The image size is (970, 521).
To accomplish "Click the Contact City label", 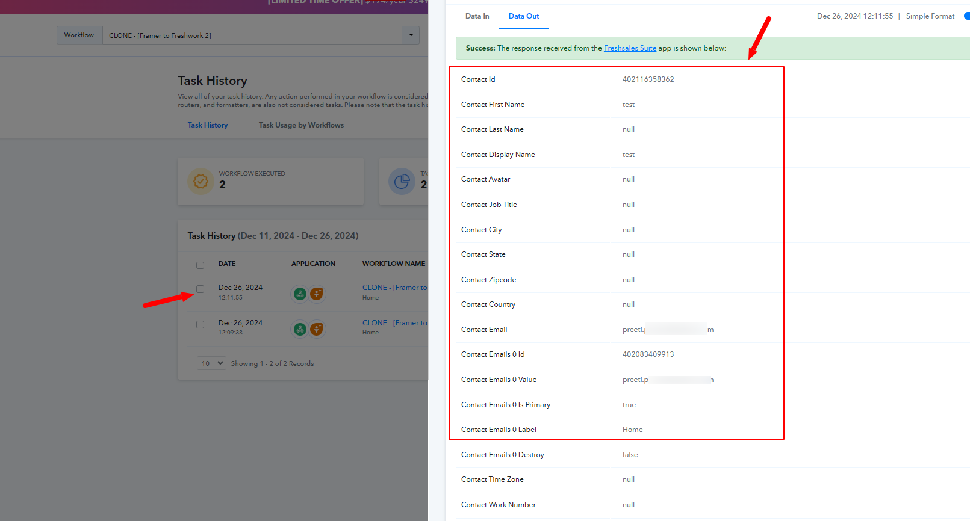I will coord(482,230).
